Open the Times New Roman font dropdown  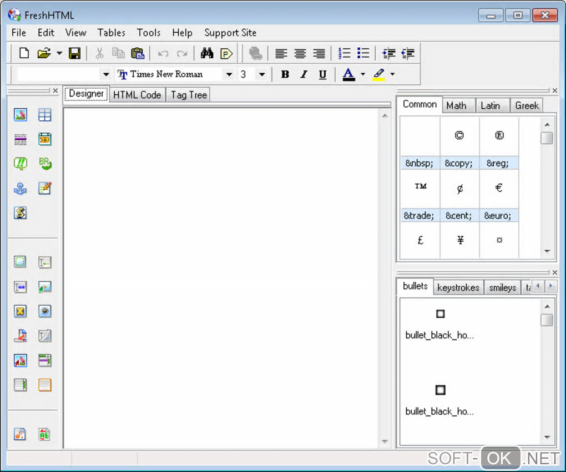[229, 74]
